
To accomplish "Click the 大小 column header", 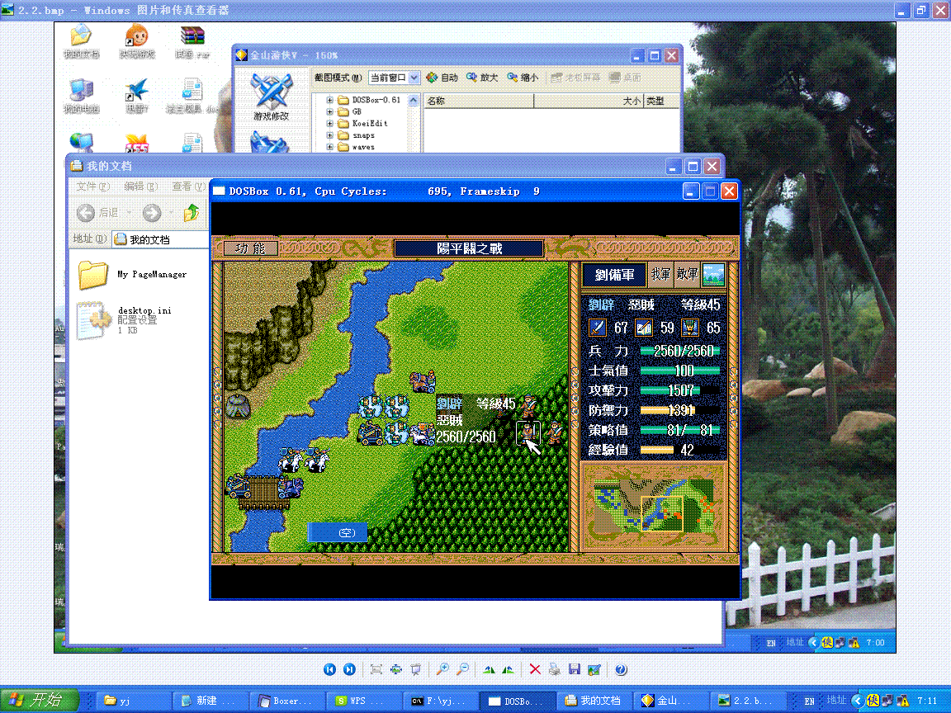I will click(589, 101).
